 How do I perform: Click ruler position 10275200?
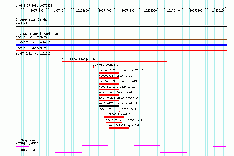point(219,11)
